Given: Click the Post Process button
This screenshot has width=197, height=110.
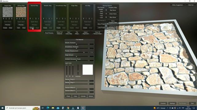Looking at the screenshot, I should click(x=49, y=33).
